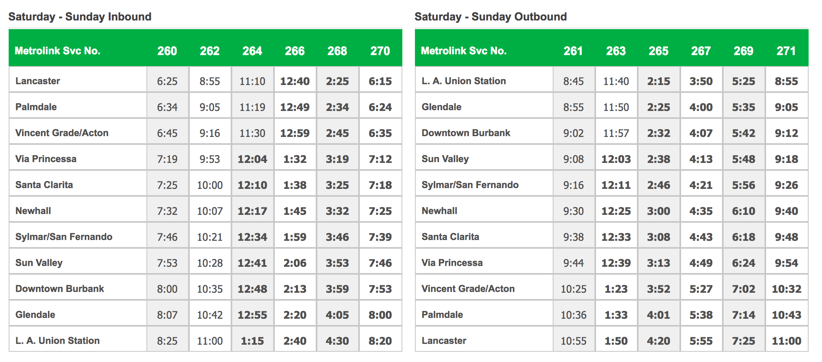Select inbound service number 266 column header

(x=295, y=51)
